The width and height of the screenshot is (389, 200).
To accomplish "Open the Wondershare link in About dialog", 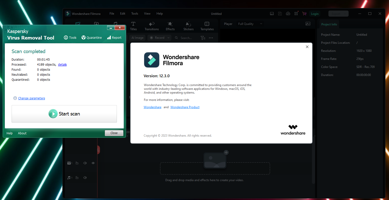I will (152, 107).
